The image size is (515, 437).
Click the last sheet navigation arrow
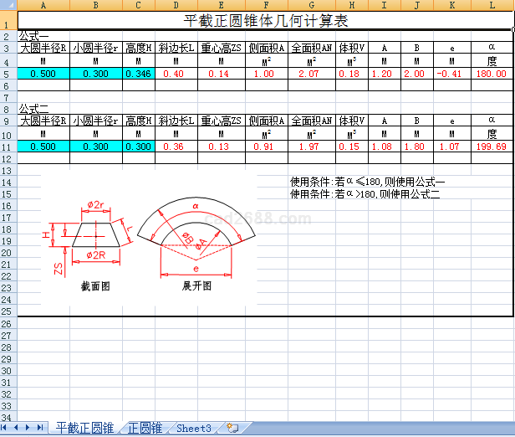tap(40, 428)
